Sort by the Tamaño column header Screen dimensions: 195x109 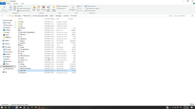(72, 19)
